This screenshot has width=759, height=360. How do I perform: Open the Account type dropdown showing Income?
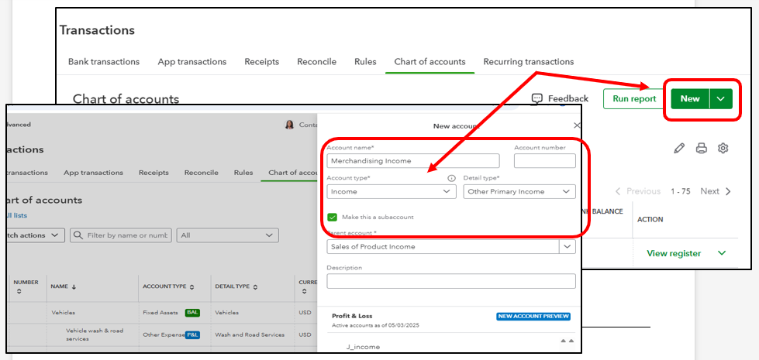(391, 192)
